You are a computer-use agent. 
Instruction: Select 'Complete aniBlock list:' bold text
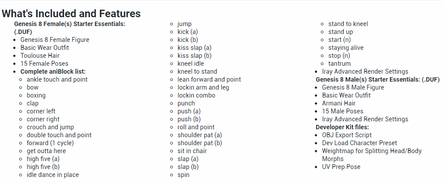point(53,71)
